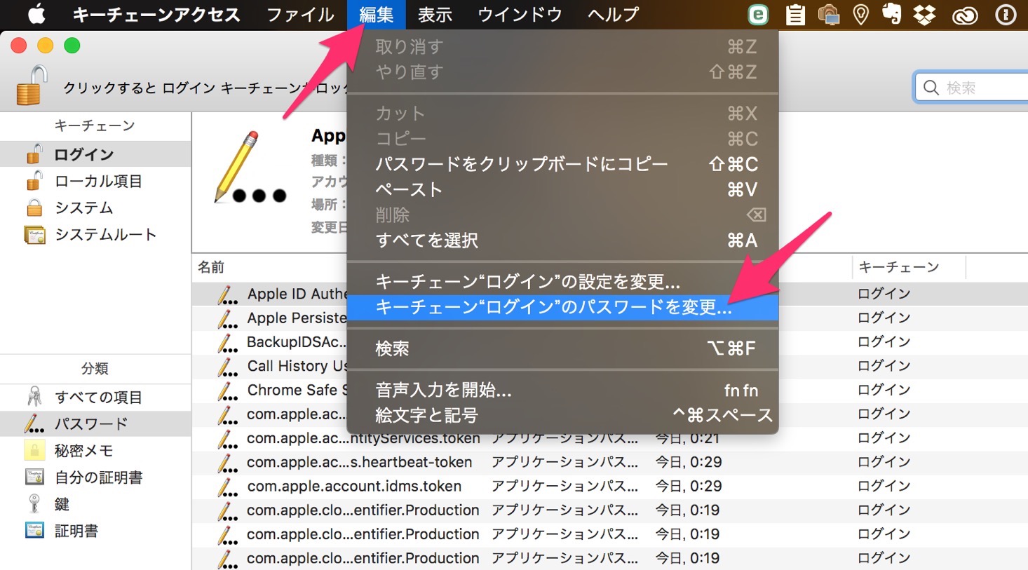Click the 1Password menu bar icon
Image resolution: width=1028 pixels, height=570 pixels.
1006,14
